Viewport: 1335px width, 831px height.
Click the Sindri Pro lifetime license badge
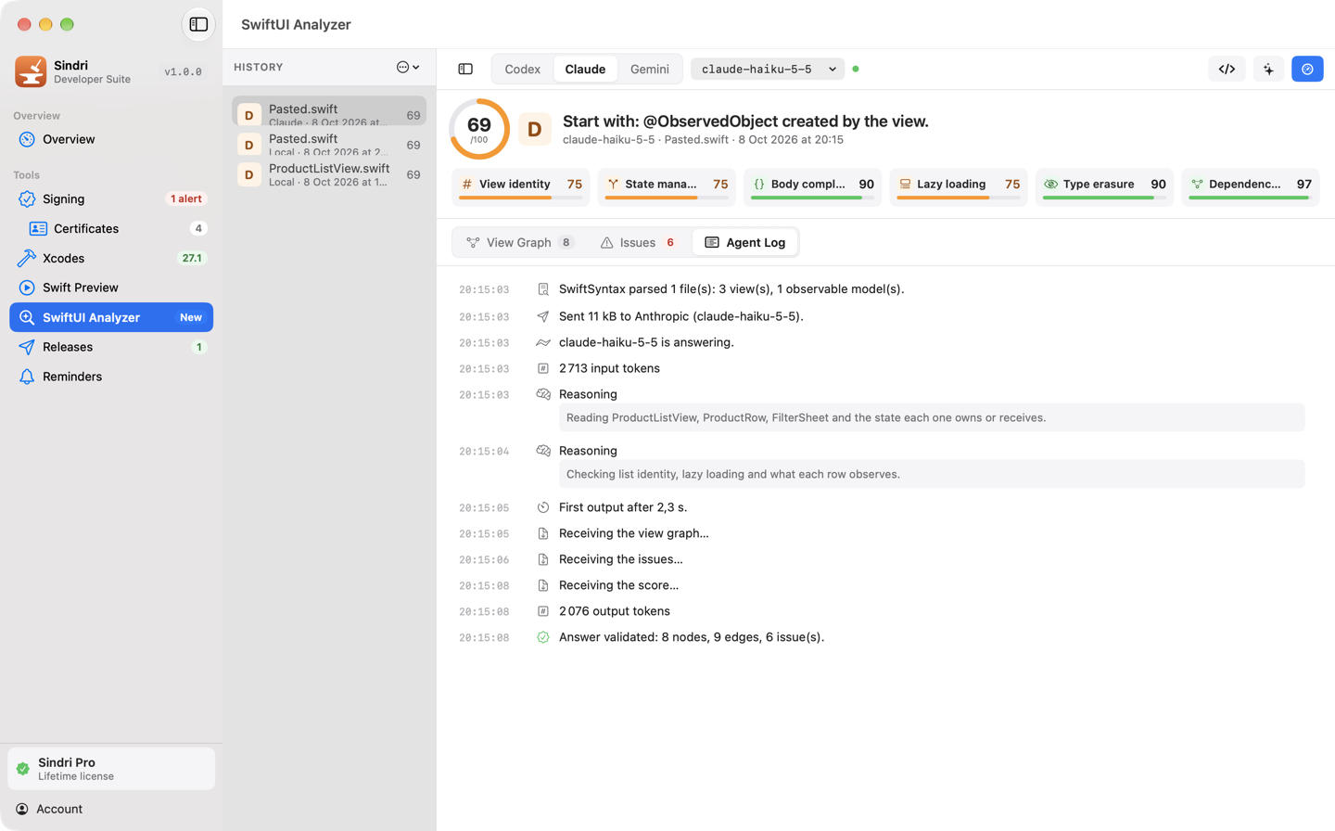tap(111, 769)
